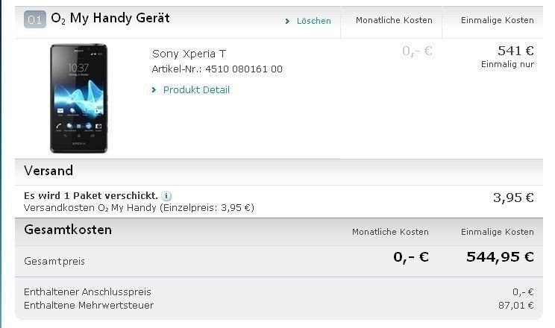Click the chevron before Produkt Detail
Image resolution: width=555 pixels, height=328 pixels.
click(x=154, y=90)
